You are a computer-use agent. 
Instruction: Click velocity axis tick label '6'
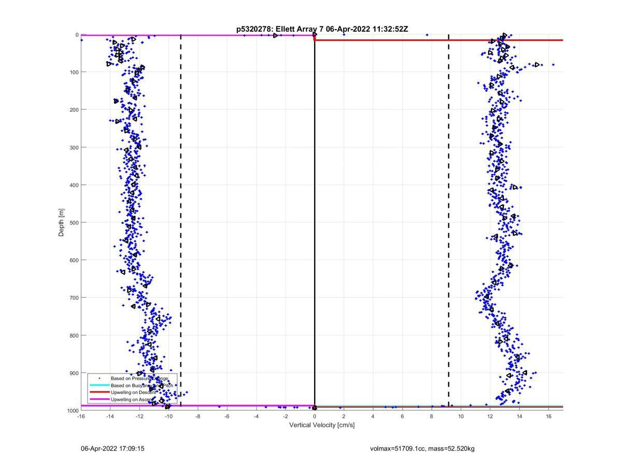(402, 416)
